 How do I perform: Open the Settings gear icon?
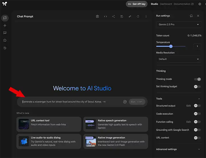(x=200, y=4)
